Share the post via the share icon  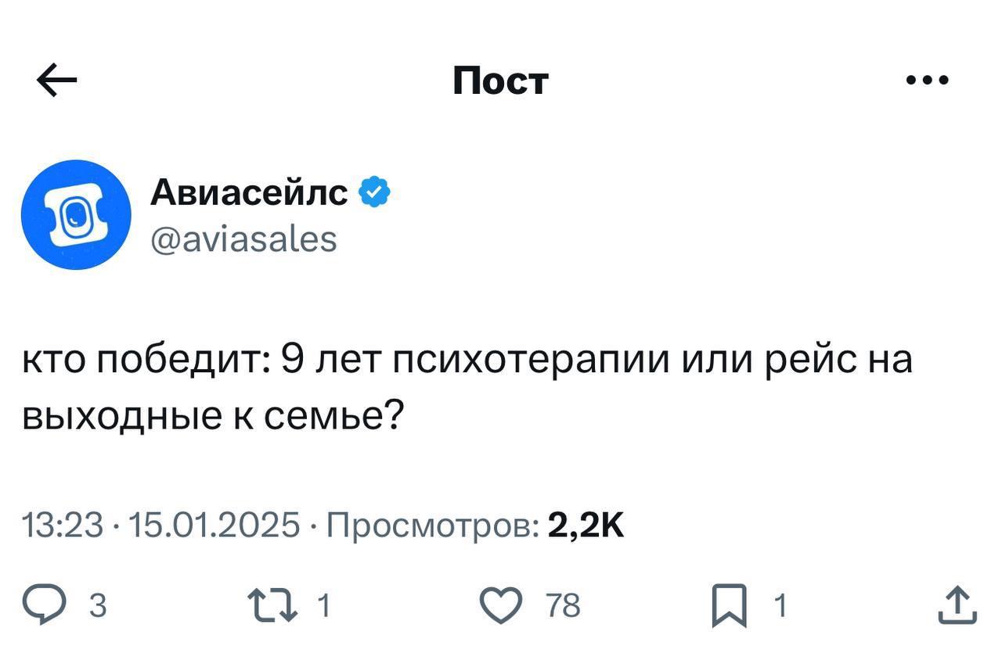pyautogui.click(x=957, y=606)
